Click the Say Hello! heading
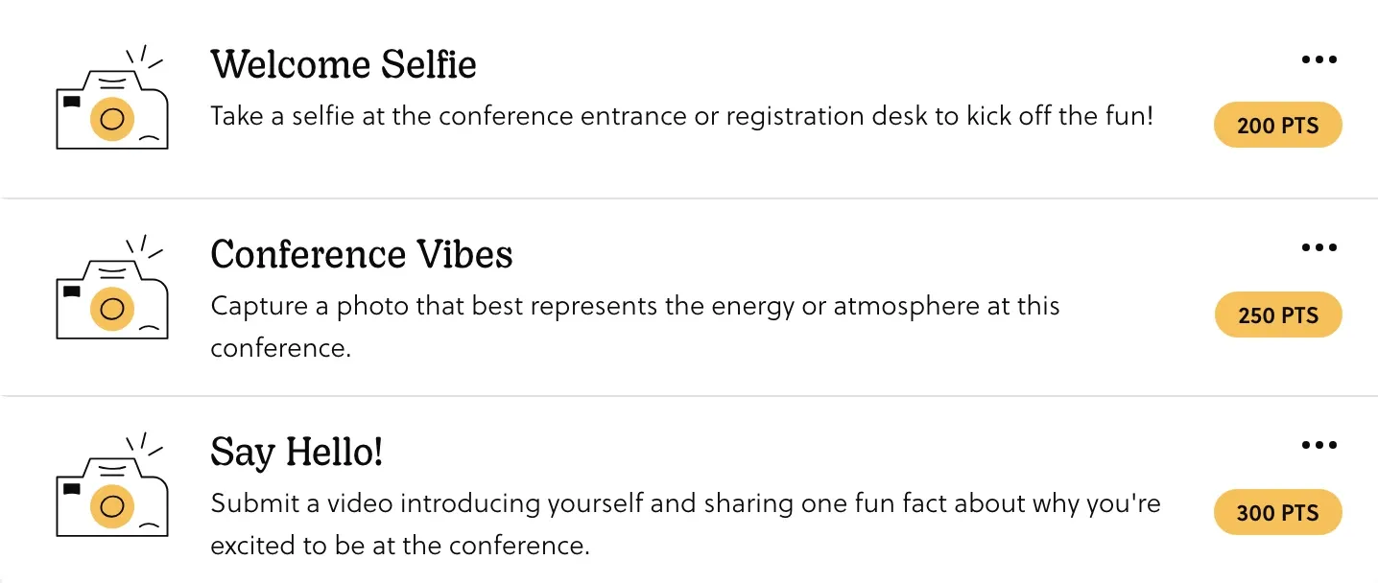This screenshot has width=1378, height=583. pyautogui.click(x=296, y=452)
